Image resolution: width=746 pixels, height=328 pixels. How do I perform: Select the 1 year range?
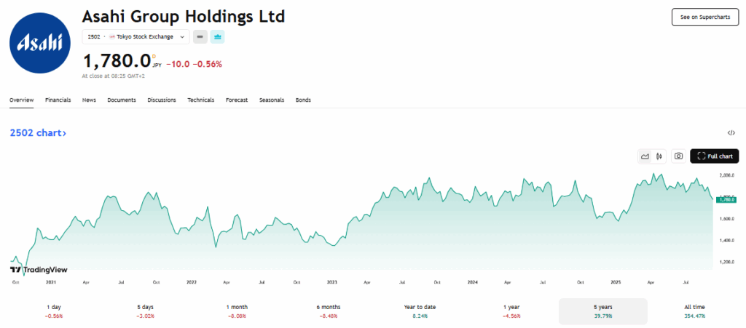(511, 311)
